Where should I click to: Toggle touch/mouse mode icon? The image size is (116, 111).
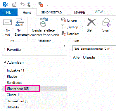coord(29,4)
